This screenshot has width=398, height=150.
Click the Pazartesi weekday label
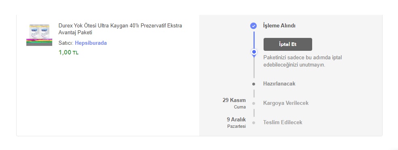tap(236, 126)
